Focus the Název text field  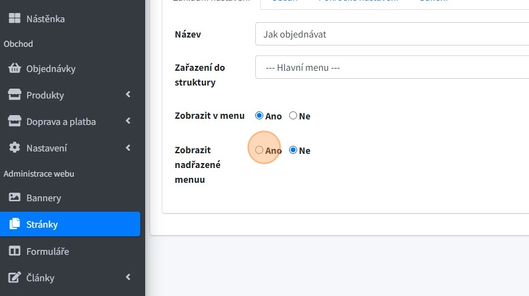(x=392, y=34)
